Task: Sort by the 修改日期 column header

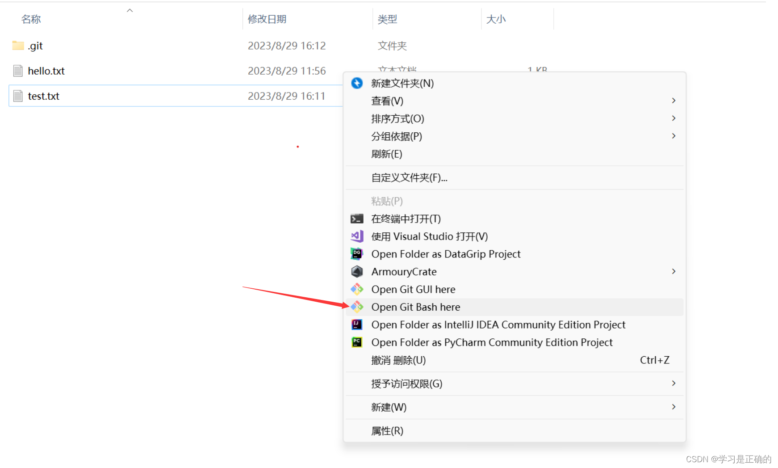Action: click(267, 19)
